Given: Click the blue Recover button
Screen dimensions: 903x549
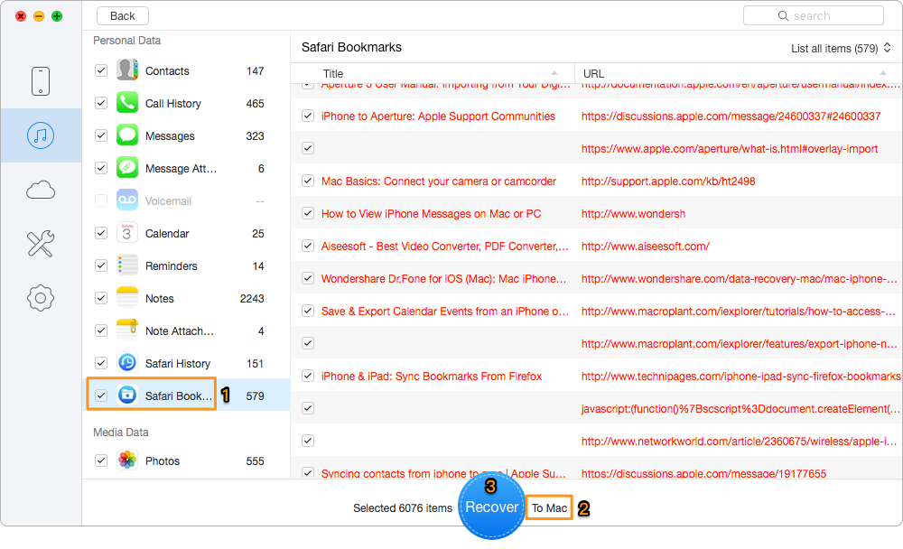Looking at the screenshot, I should [492, 507].
